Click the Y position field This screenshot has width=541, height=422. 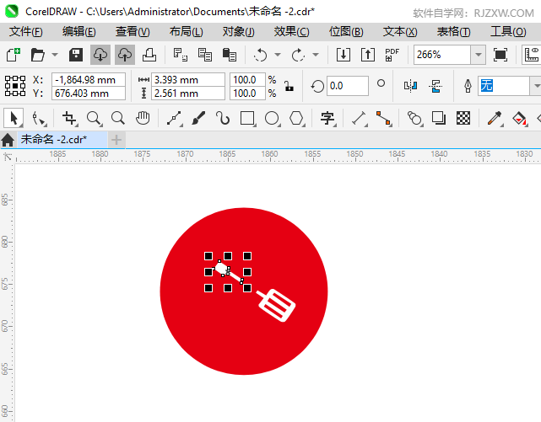(x=89, y=93)
